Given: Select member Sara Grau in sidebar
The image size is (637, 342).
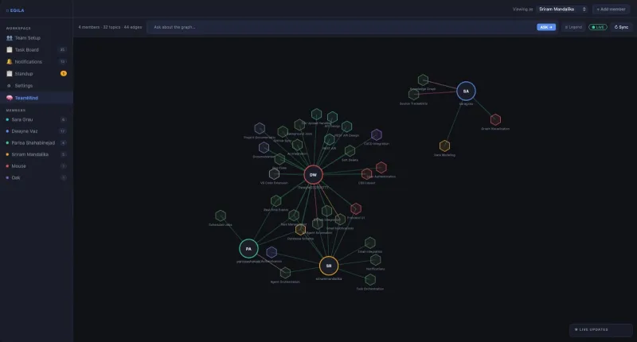Looking at the screenshot, I should [x=37, y=119].
